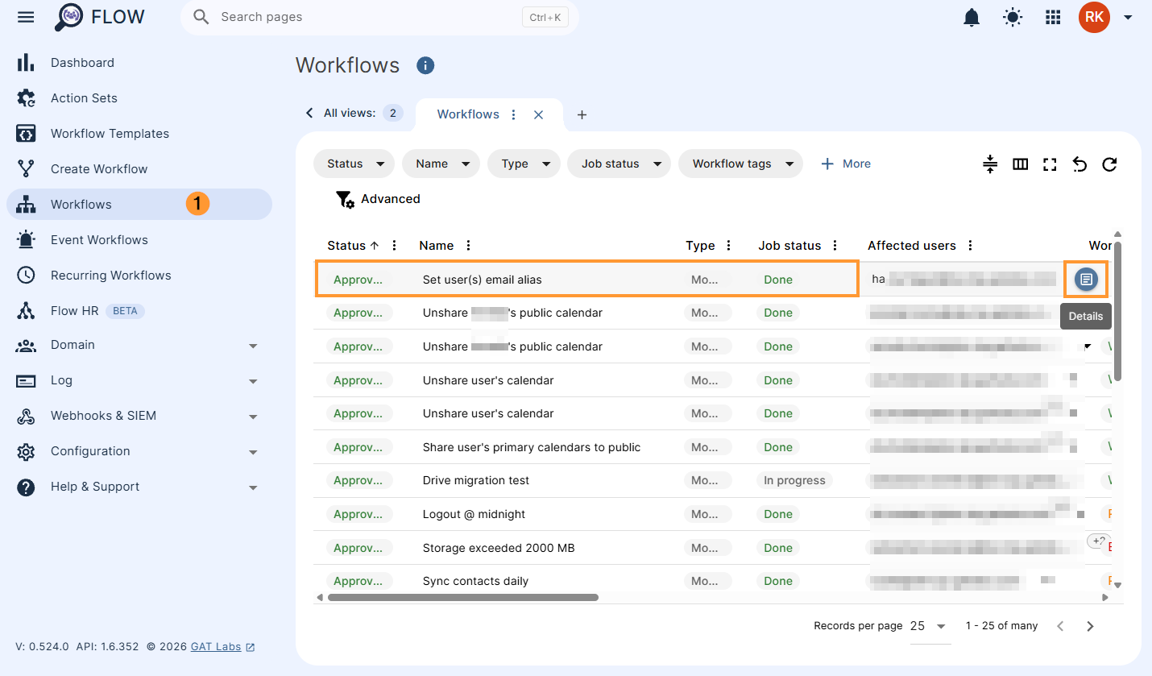Expand the account dropdown arrow
The width and height of the screenshot is (1152, 676).
coord(1128,17)
